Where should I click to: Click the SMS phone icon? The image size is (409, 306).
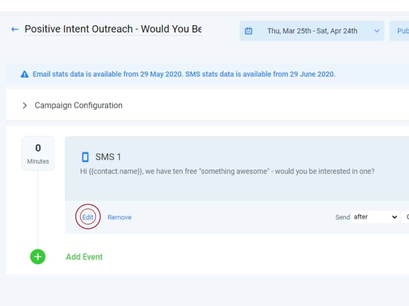(x=85, y=157)
